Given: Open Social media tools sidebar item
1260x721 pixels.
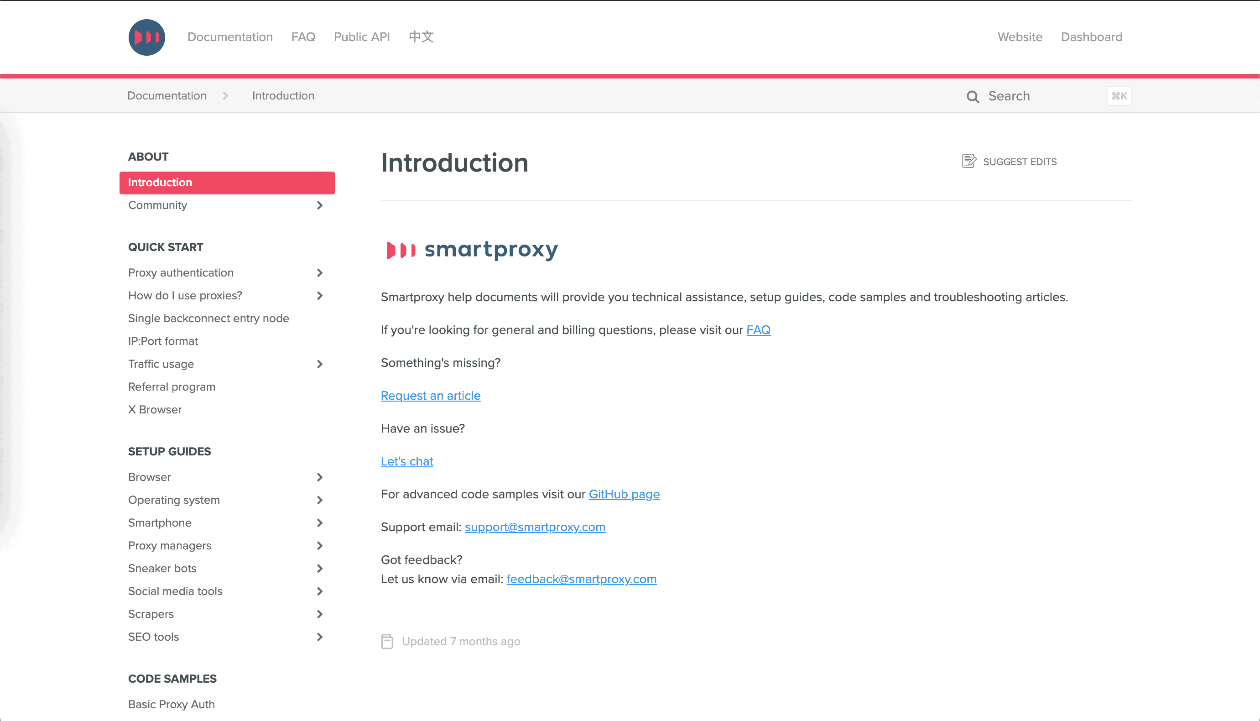Looking at the screenshot, I should (x=175, y=591).
